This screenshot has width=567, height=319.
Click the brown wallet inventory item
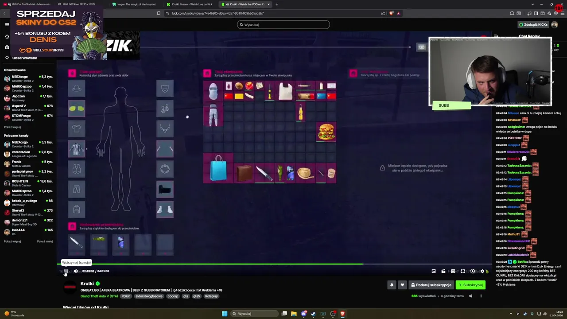(x=244, y=173)
